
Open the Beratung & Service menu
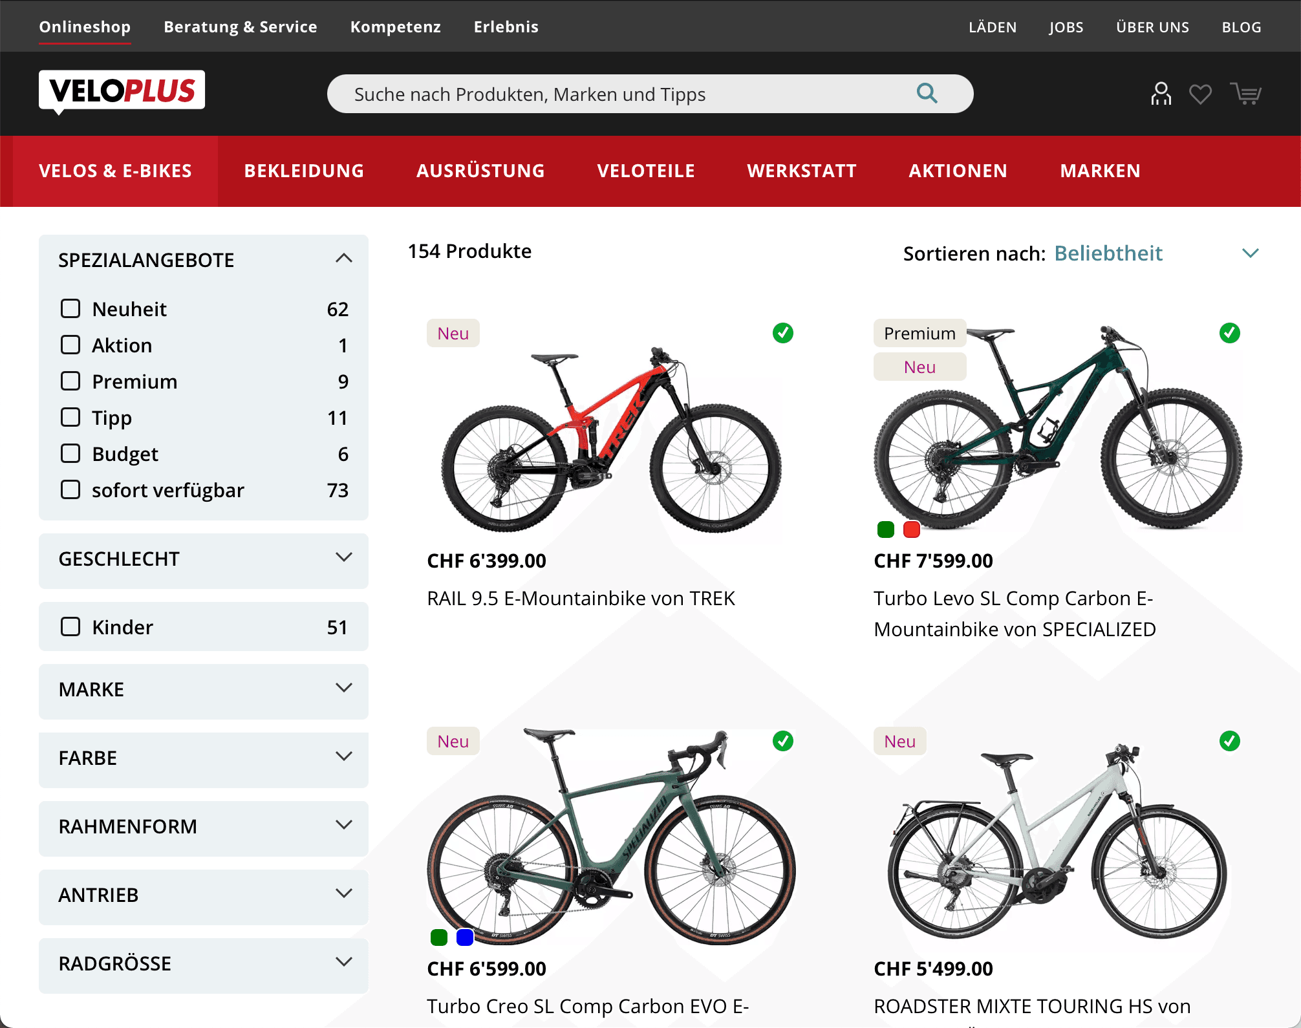[x=240, y=27]
